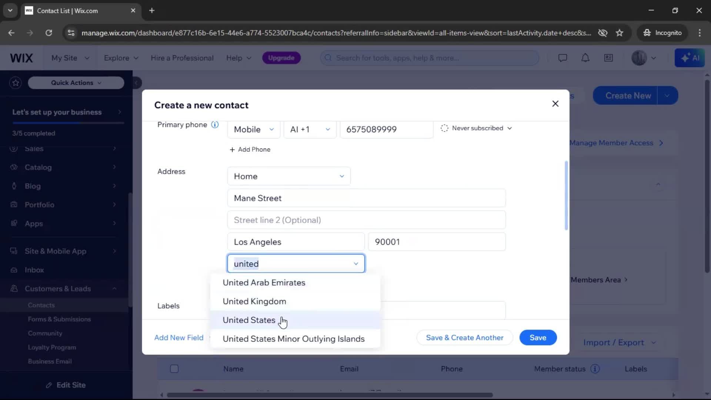Click the dialog vertical scrollbar
This screenshot has height=400, width=711.
point(566,195)
